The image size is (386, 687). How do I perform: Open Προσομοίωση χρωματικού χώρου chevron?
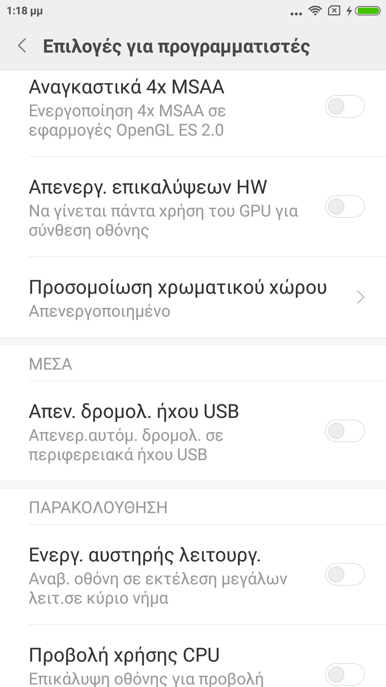(361, 297)
